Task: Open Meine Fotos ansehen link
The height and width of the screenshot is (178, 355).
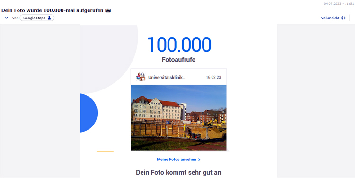Action: 177,160
